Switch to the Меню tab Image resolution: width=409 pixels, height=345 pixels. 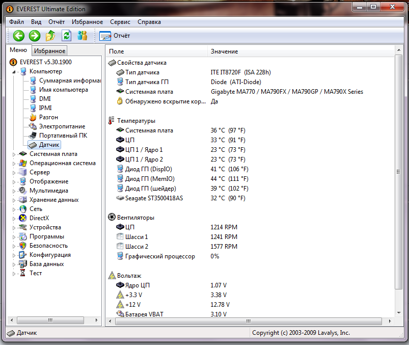coord(18,50)
